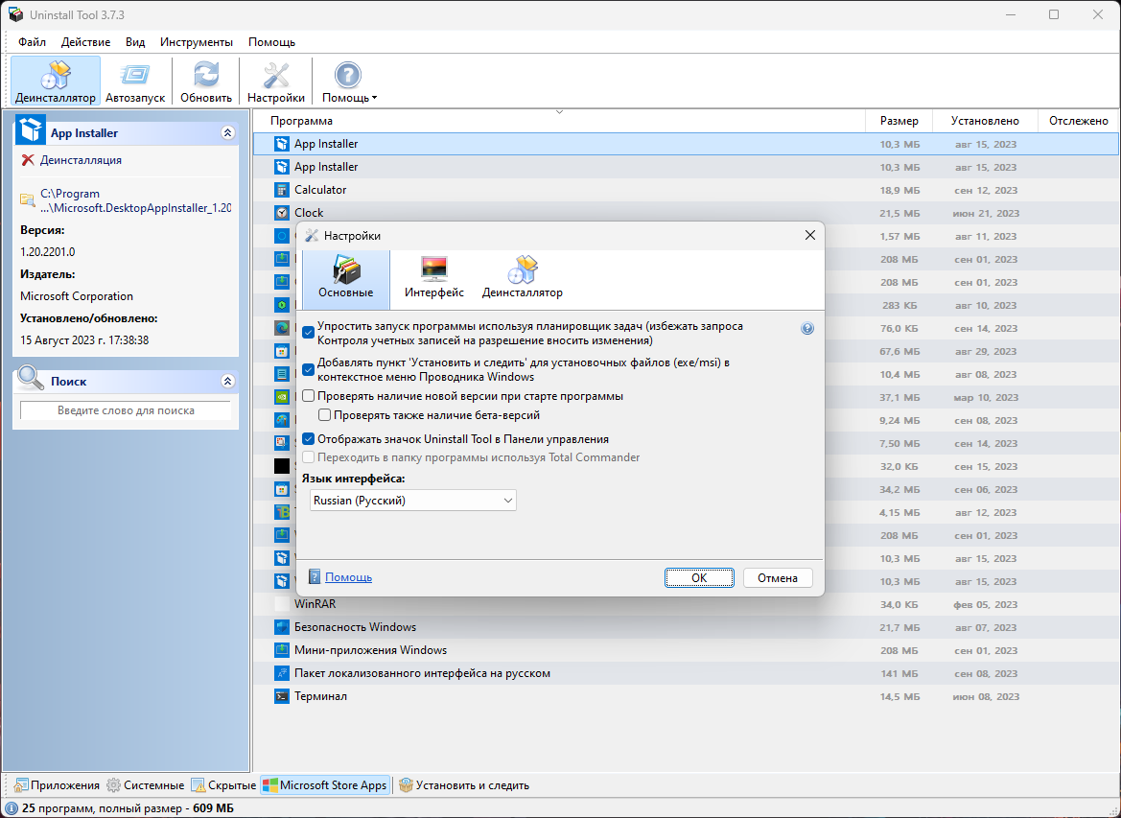Open the C:\Program install folder link
The height and width of the screenshot is (818, 1121).
coord(136,201)
